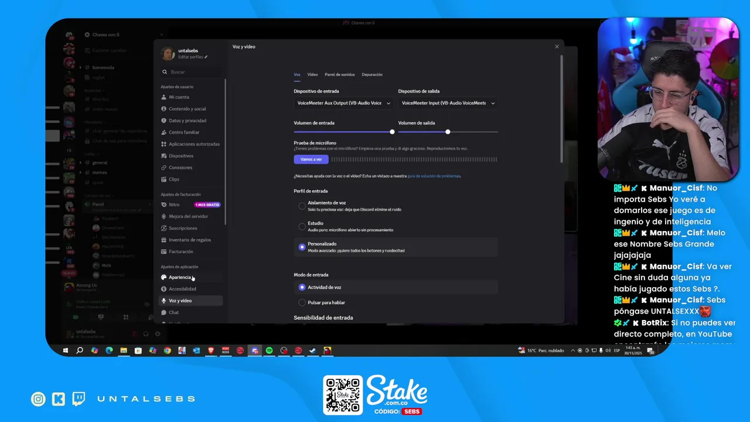Image resolution: width=750 pixels, height=422 pixels.
Task: Open Accesibilidad app settings
Action: [x=191, y=289]
